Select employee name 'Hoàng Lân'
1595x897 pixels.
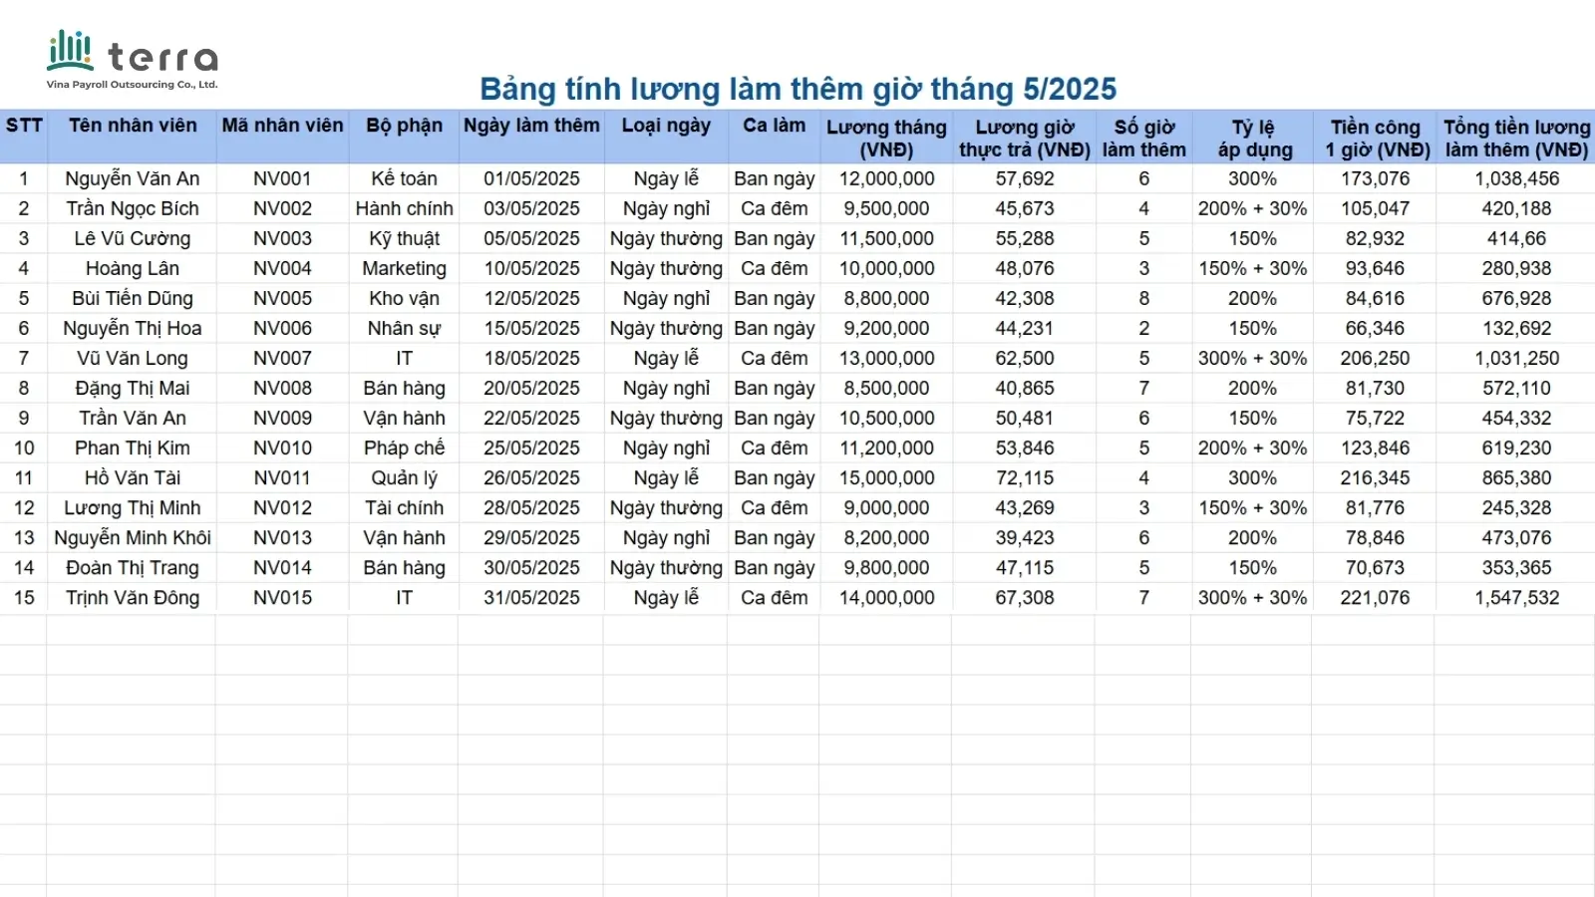click(133, 268)
